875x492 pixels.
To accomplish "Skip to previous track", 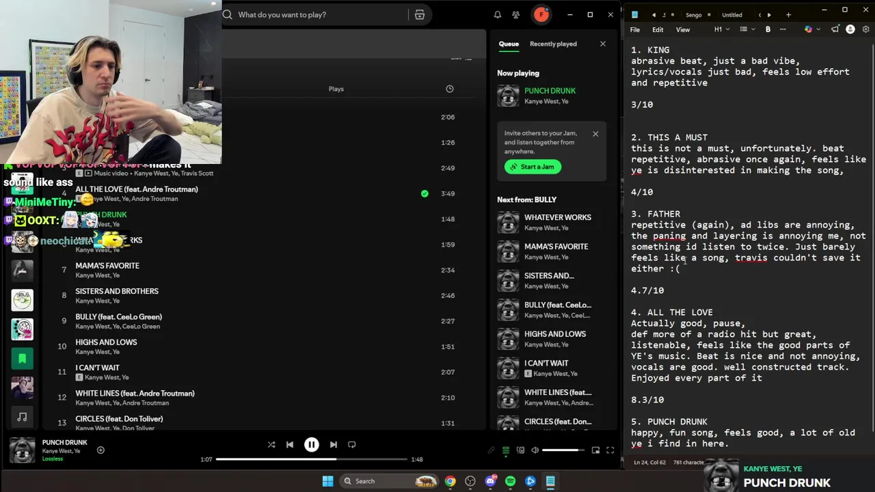I will [x=290, y=445].
